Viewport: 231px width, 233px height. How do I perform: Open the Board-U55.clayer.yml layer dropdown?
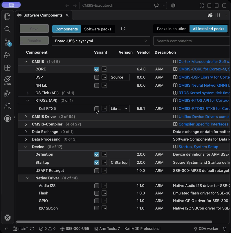coord(101,41)
